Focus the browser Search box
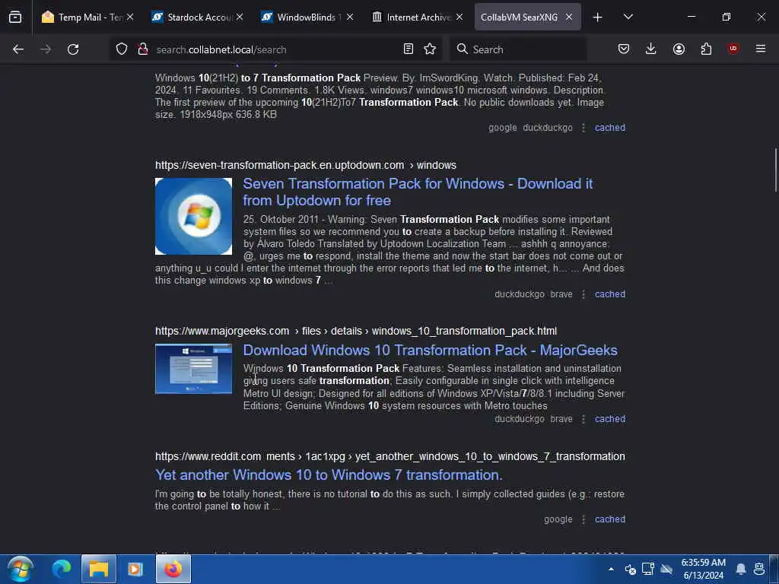Image resolution: width=779 pixels, height=584 pixels. click(x=518, y=49)
